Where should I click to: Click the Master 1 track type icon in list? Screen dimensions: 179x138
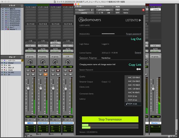(8, 29)
